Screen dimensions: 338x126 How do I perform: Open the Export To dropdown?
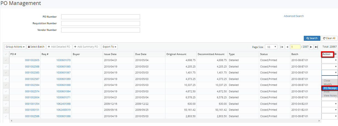click(x=109, y=47)
